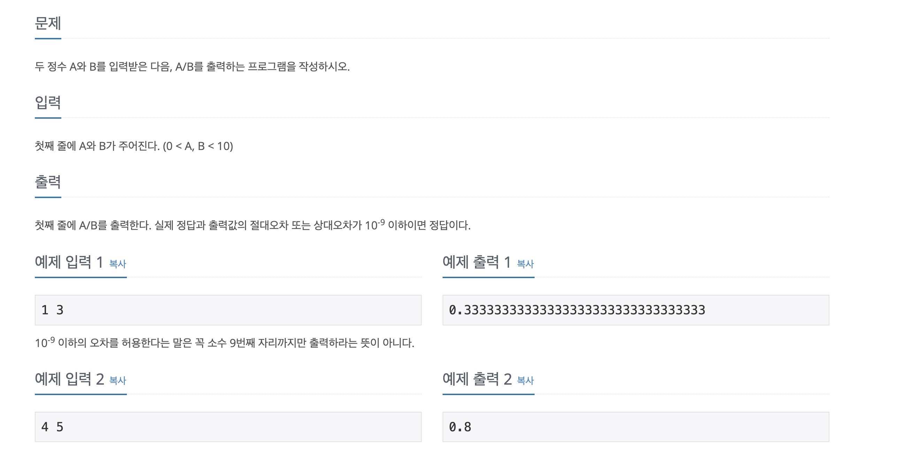This screenshot has width=897, height=456.
Task: Click the 출력 section heading
Action: (48, 182)
